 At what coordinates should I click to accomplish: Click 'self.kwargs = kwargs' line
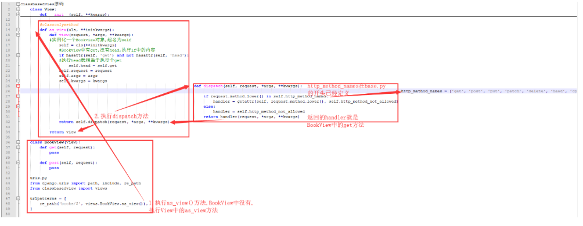[83, 81]
